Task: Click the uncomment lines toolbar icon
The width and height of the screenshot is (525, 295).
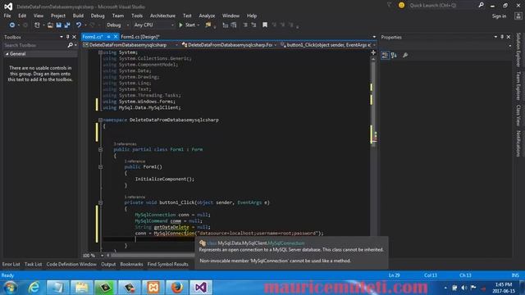Action: [253, 25]
